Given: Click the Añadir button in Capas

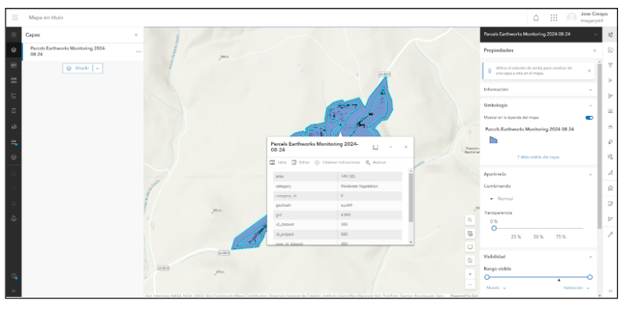Looking at the screenshot, I should (x=78, y=69).
